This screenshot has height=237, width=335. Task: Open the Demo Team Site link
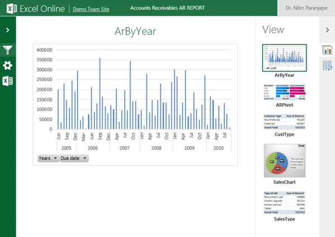91,9
